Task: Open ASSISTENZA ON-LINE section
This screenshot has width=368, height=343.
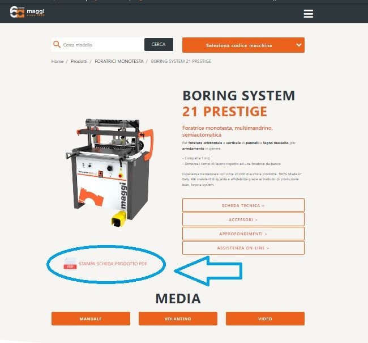Action: (x=243, y=248)
